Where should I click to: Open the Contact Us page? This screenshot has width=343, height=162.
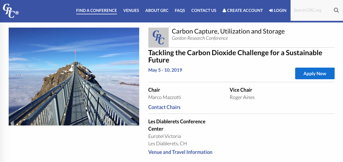click(x=204, y=11)
